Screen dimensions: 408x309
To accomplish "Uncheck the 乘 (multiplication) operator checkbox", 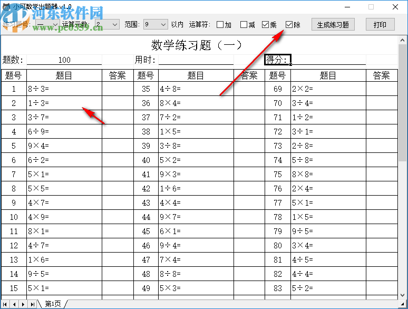I will click(x=265, y=25).
